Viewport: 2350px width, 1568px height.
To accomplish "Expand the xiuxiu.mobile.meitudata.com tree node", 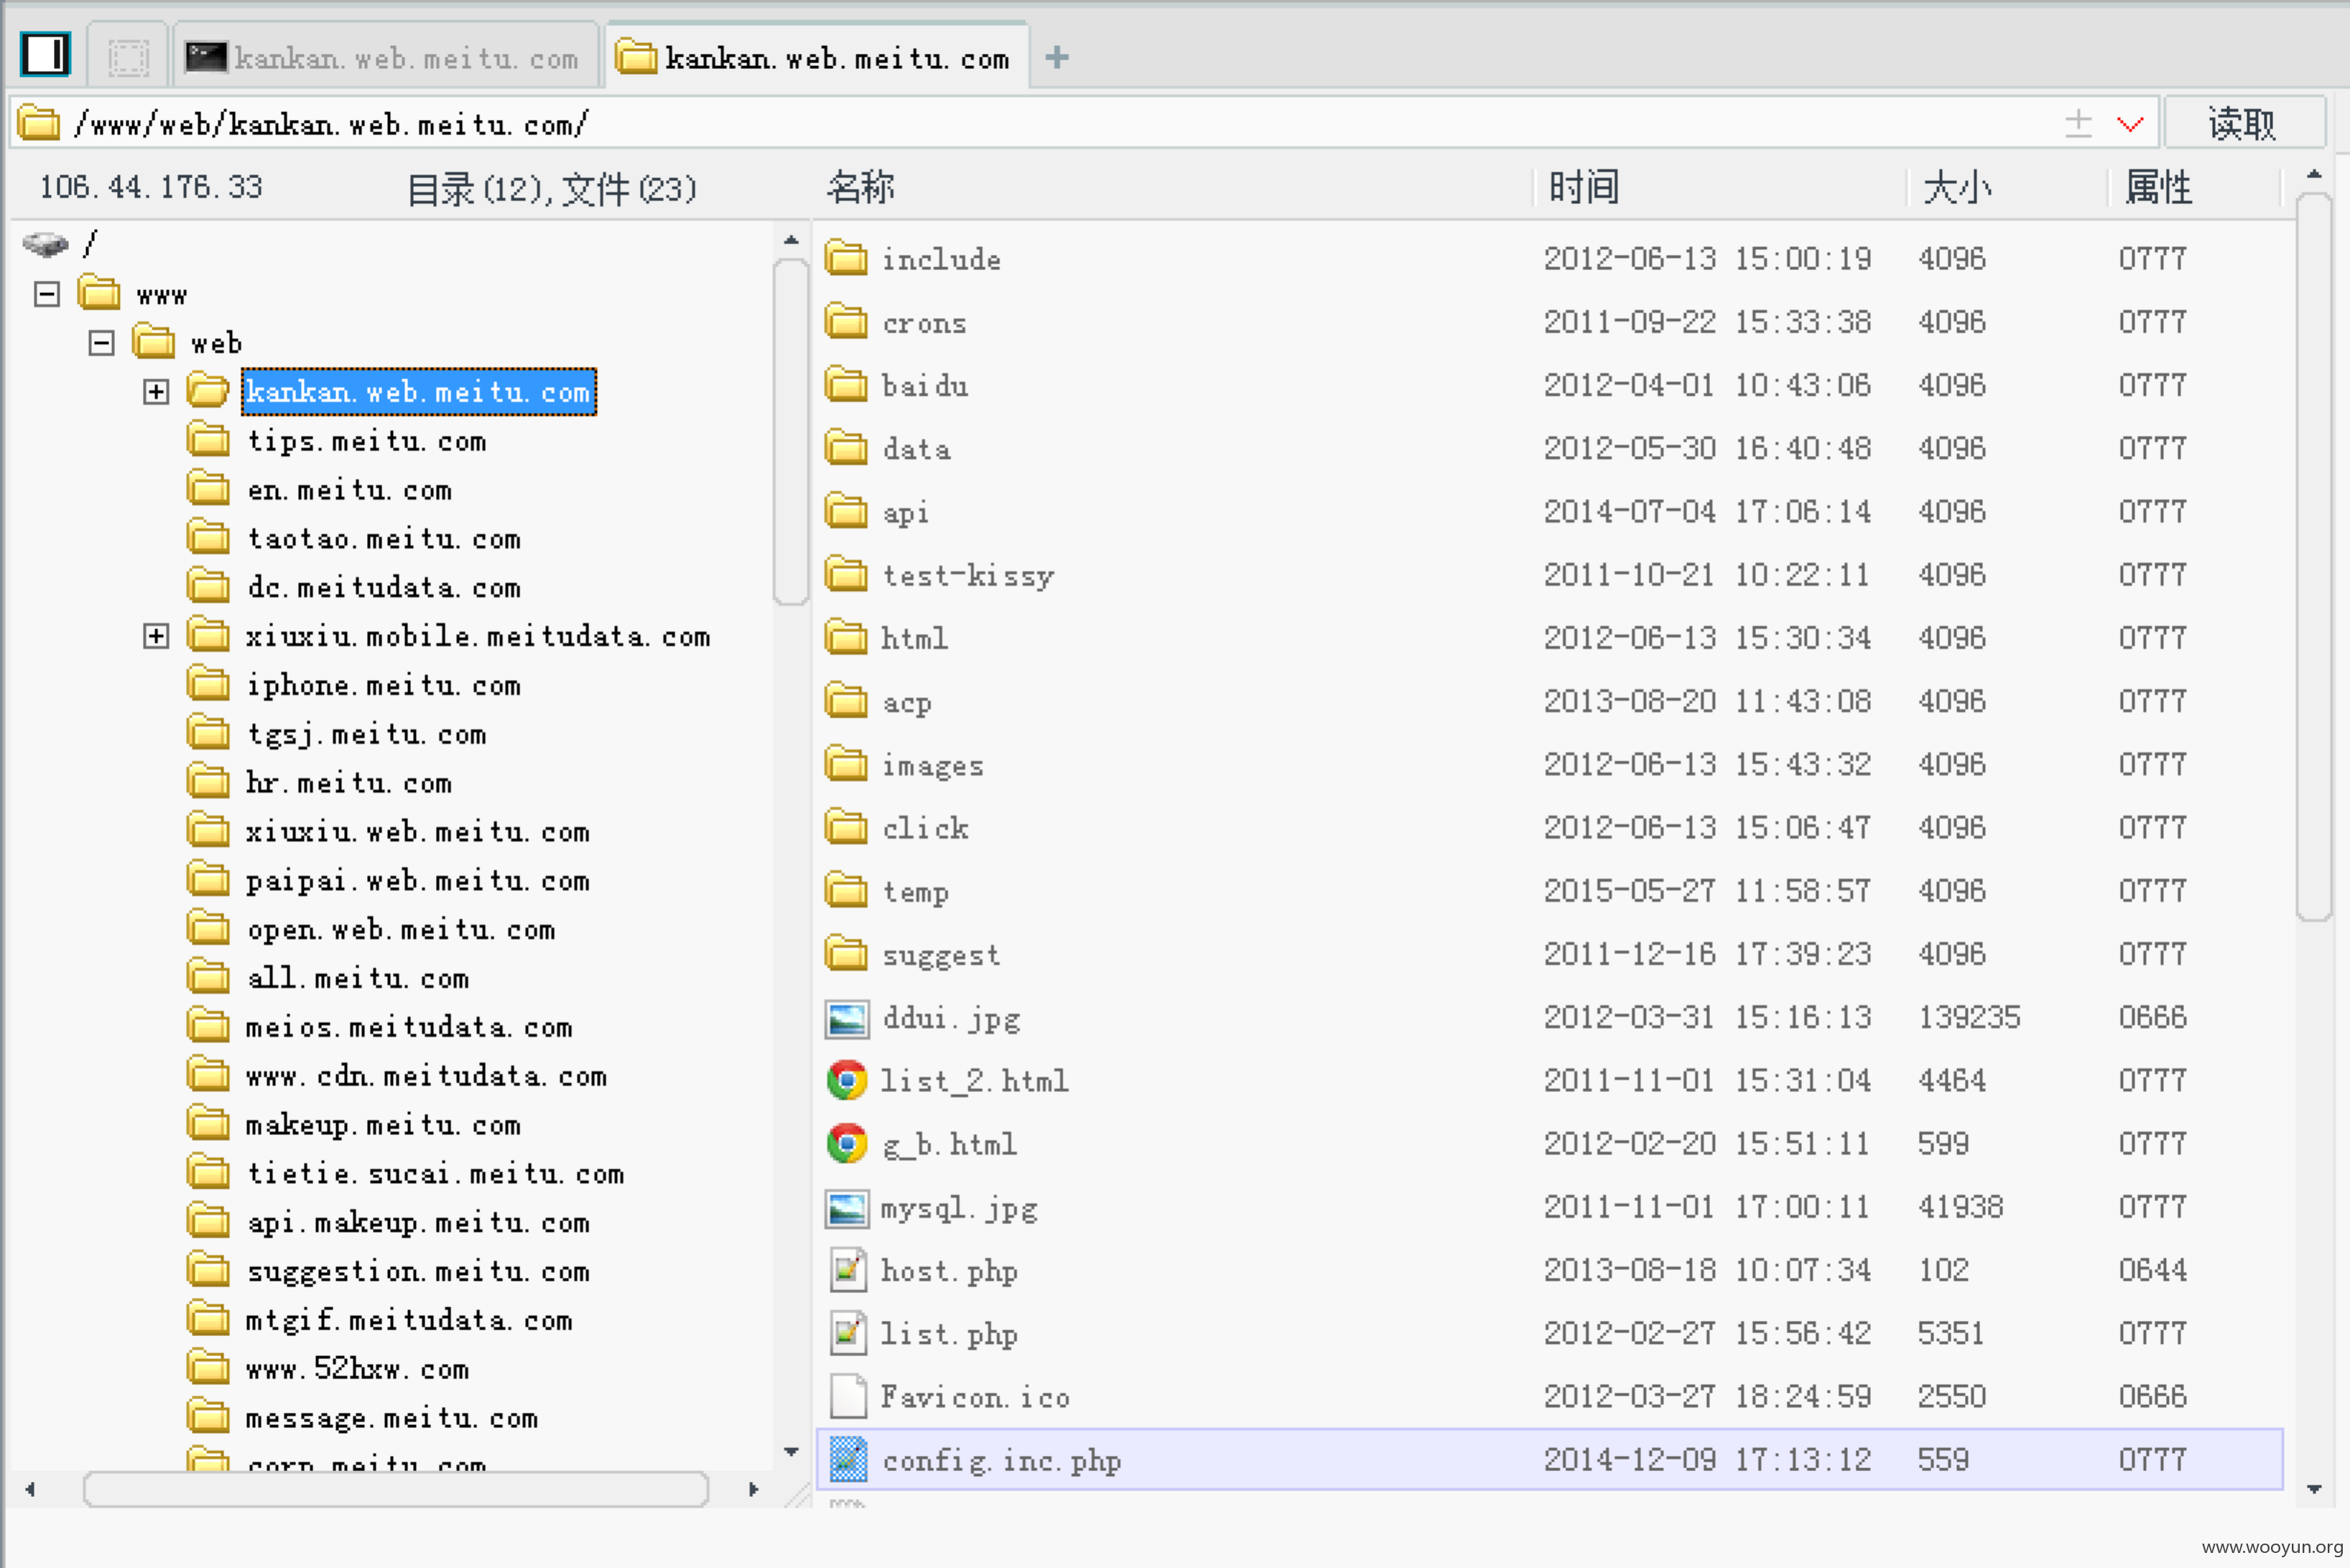I will coord(156,636).
